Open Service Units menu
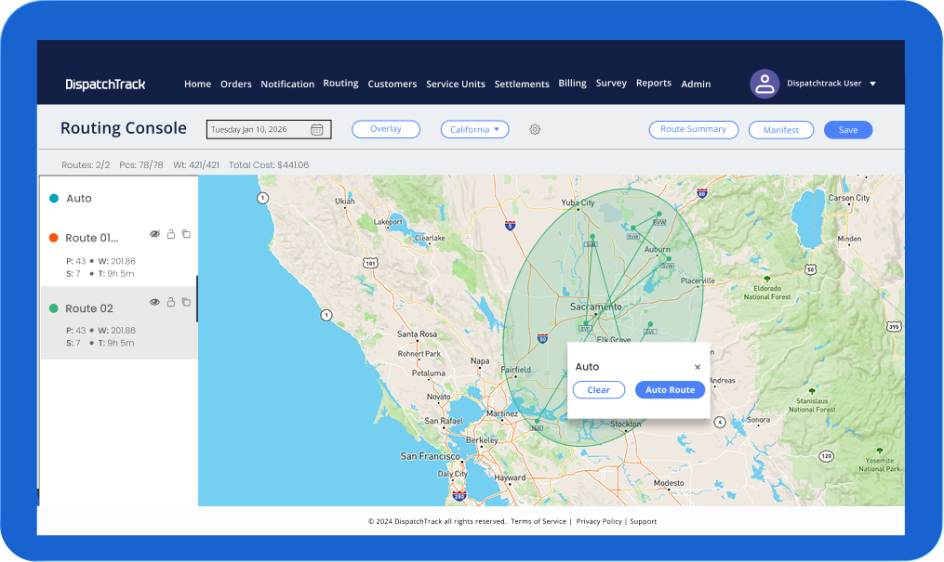 [455, 84]
